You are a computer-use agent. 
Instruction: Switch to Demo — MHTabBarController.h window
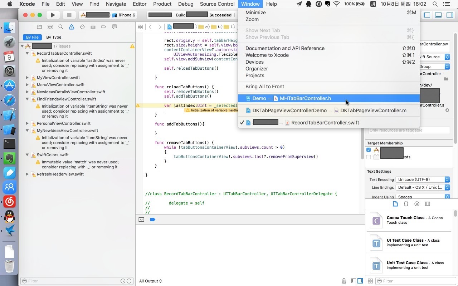[328, 98]
